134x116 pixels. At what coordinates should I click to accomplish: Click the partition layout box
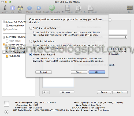58,82
